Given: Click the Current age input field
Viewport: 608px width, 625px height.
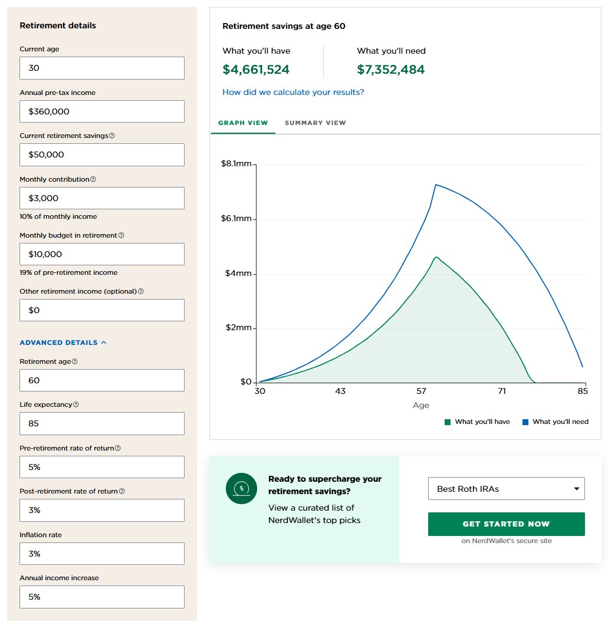Looking at the screenshot, I should [101, 68].
